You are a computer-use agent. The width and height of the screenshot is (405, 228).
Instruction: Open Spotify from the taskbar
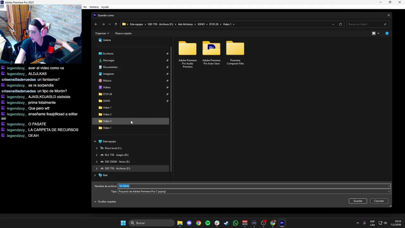tap(208, 223)
